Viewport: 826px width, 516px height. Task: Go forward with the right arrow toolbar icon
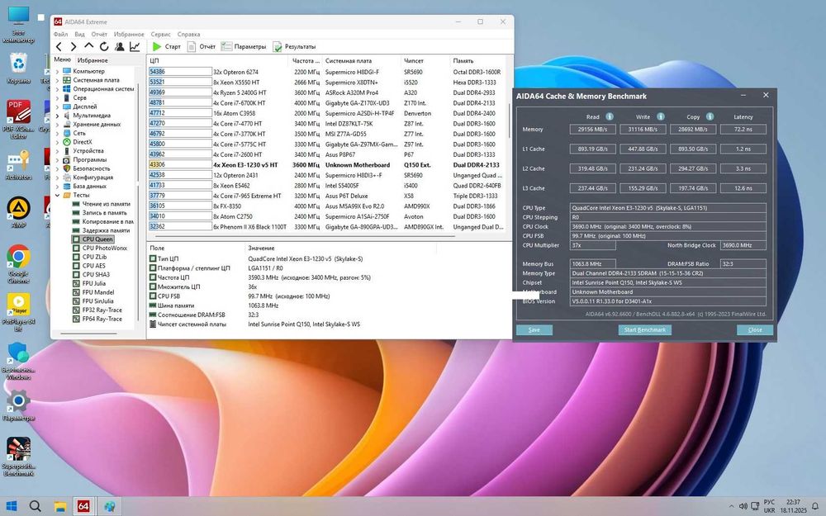tap(74, 47)
